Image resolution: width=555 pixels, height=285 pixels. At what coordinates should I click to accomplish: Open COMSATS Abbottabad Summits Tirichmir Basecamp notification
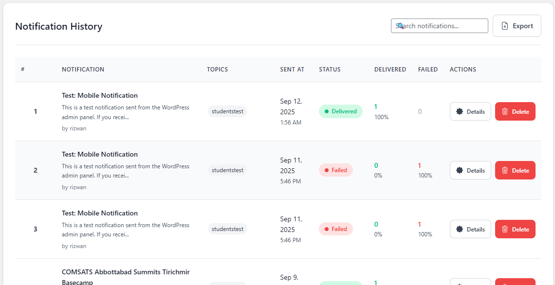126,277
